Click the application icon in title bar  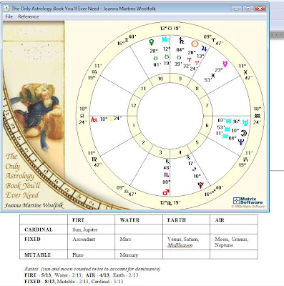6,9
